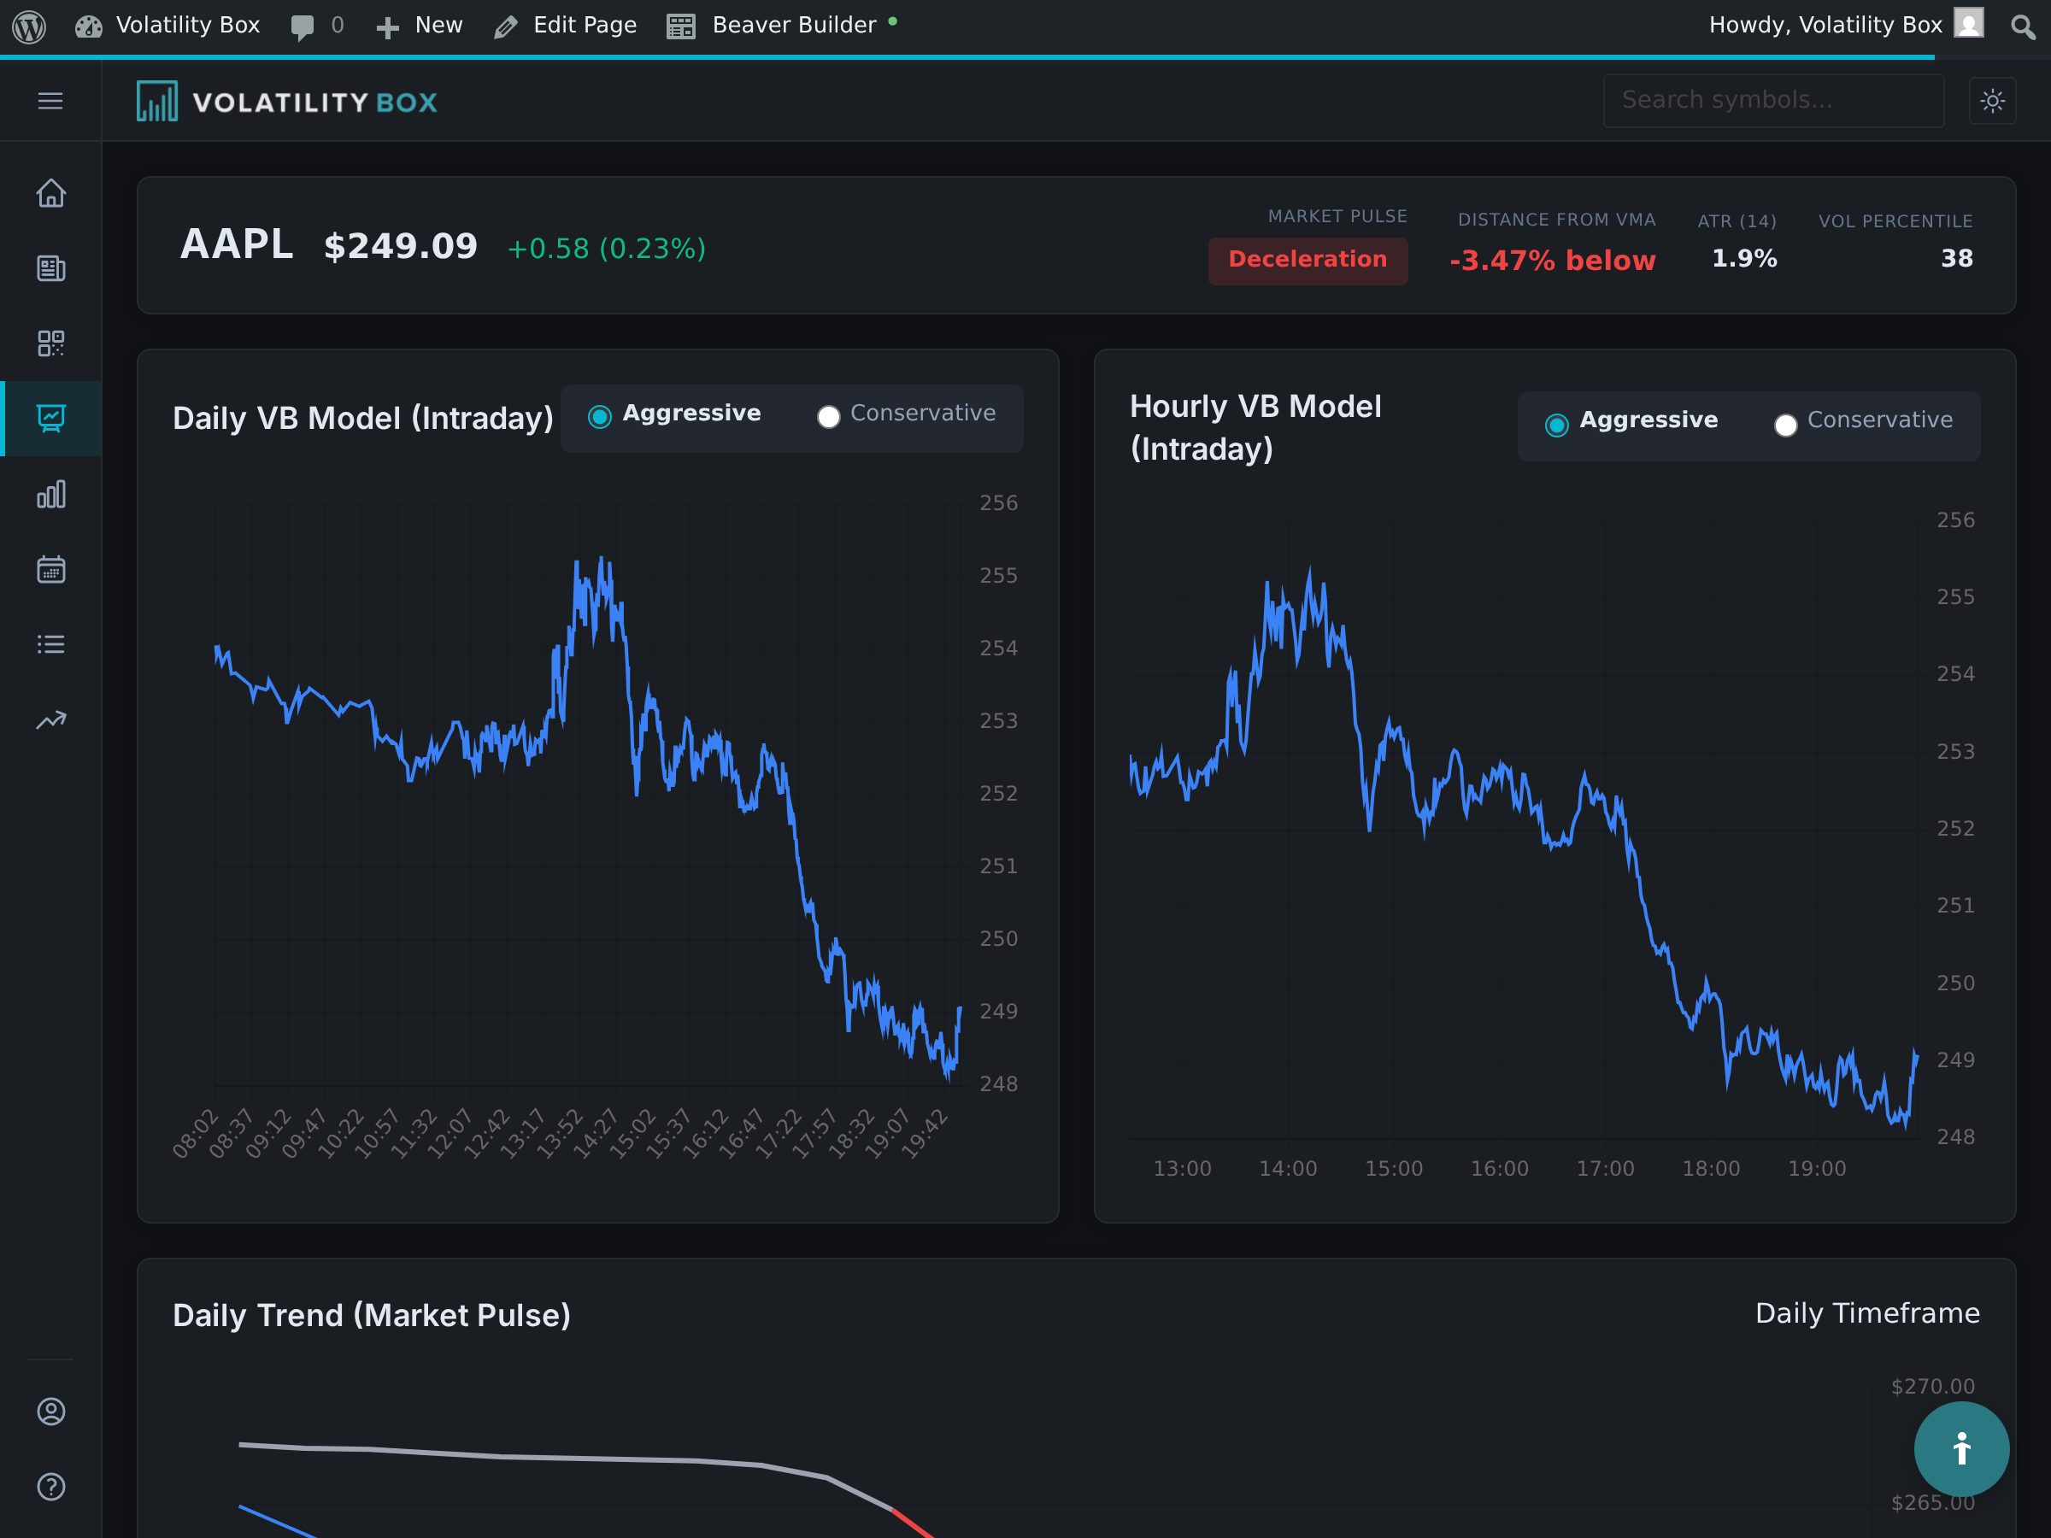This screenshot has height=1538, width=2051.
Task: Focus the Search symbols input field
Action: (1773, 100)
